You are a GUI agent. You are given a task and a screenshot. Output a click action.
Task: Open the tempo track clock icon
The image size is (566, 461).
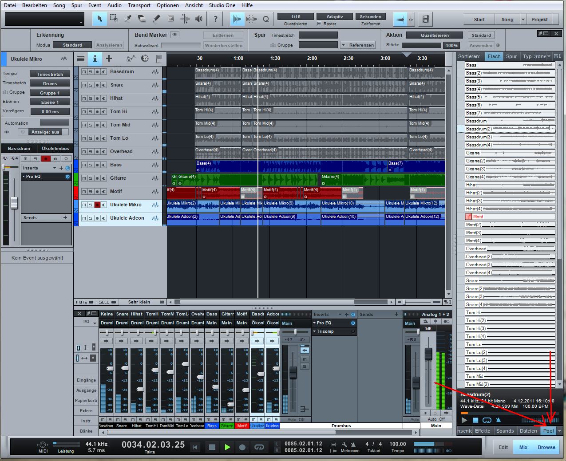pos(145,59)
